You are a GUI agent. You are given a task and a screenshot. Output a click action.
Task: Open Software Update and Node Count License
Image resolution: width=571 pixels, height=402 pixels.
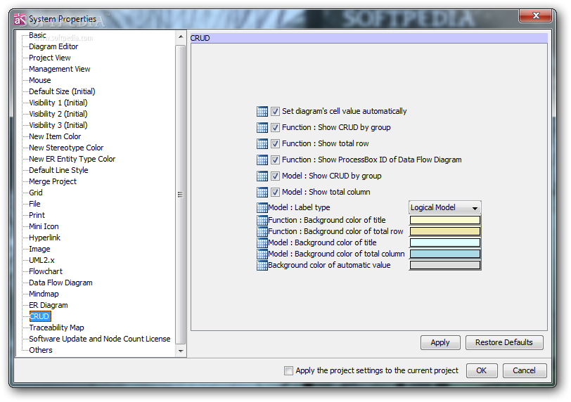[x=100, y=339]
